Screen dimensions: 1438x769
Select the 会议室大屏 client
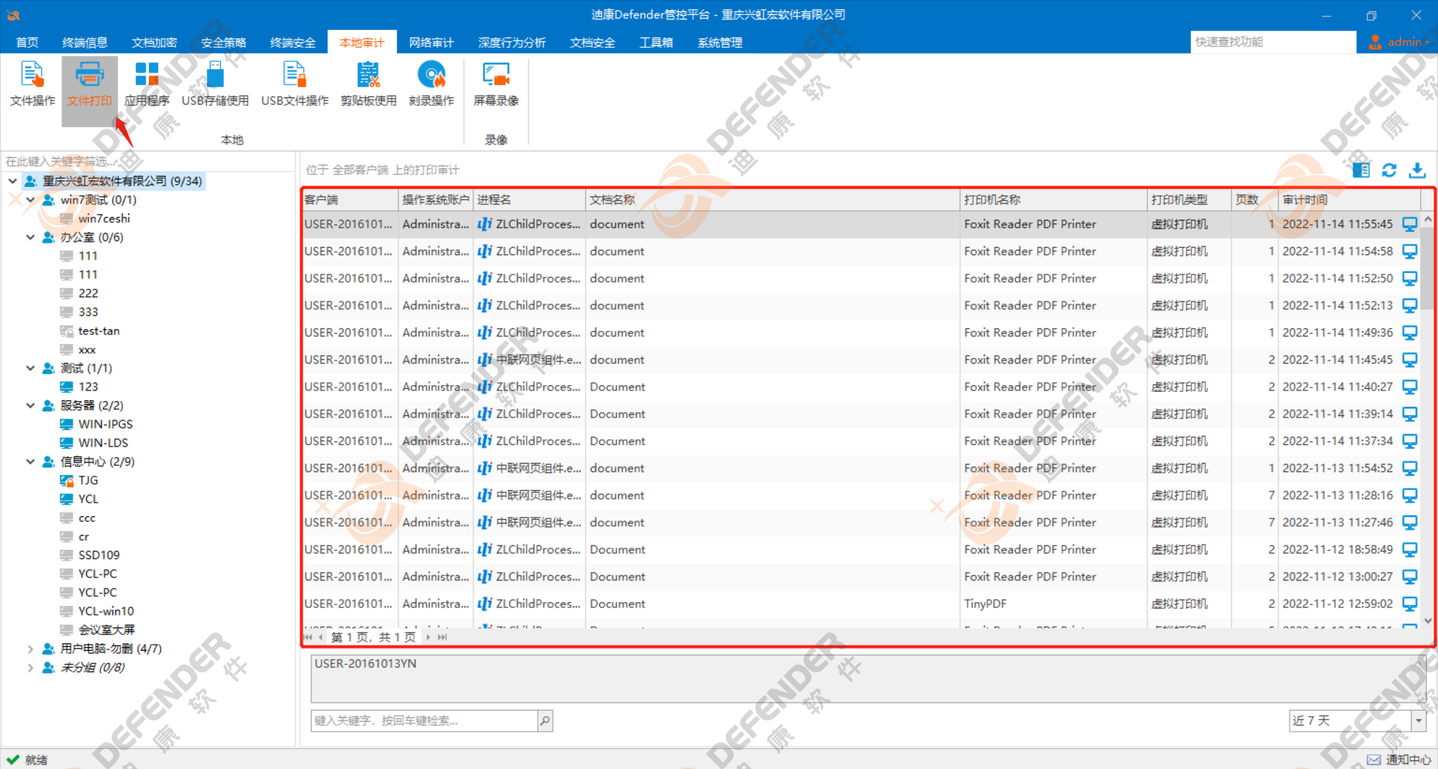pyautogui.click(x=106, y=630)
